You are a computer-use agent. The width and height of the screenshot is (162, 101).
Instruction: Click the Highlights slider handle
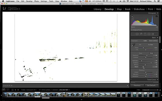(141, 61)
